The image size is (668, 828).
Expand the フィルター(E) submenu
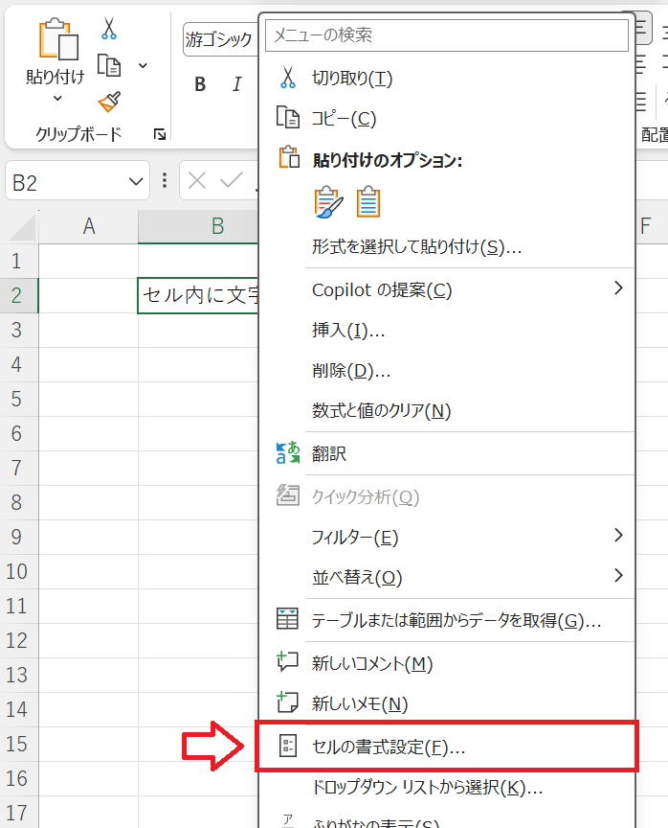click(x=447, y=537)
